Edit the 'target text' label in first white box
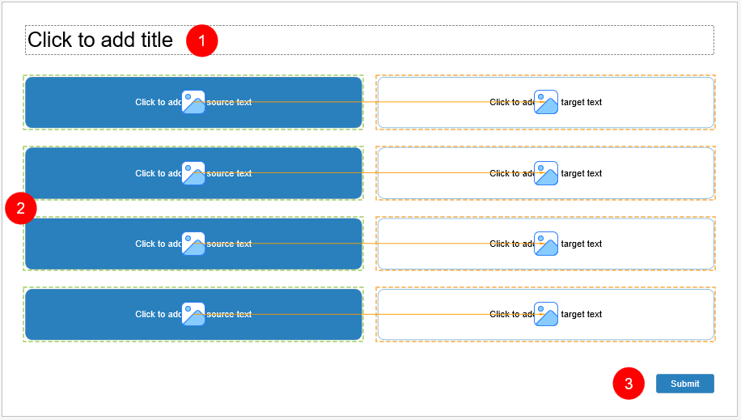The height and width of the screenshot is (420, 741). [x=582, y=102]
